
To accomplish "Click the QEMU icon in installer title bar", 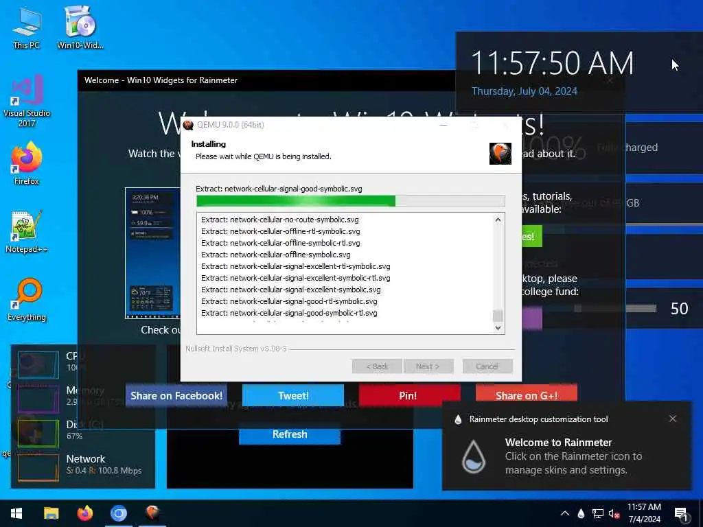I will [x=188, y=125].
